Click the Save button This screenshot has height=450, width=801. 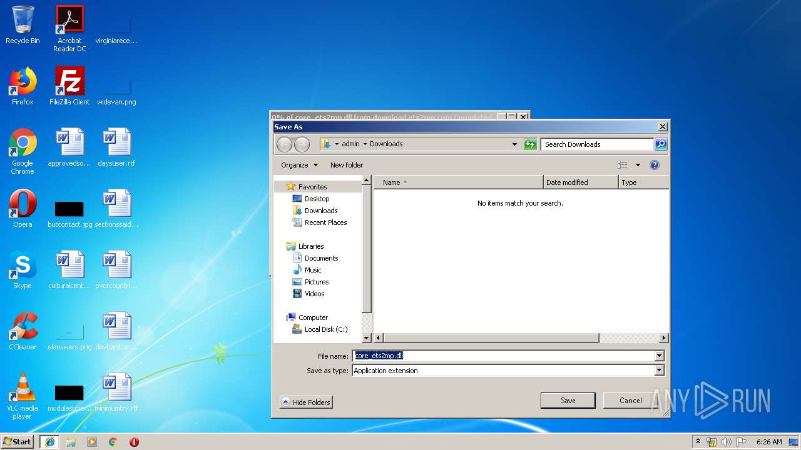(568, 401)
